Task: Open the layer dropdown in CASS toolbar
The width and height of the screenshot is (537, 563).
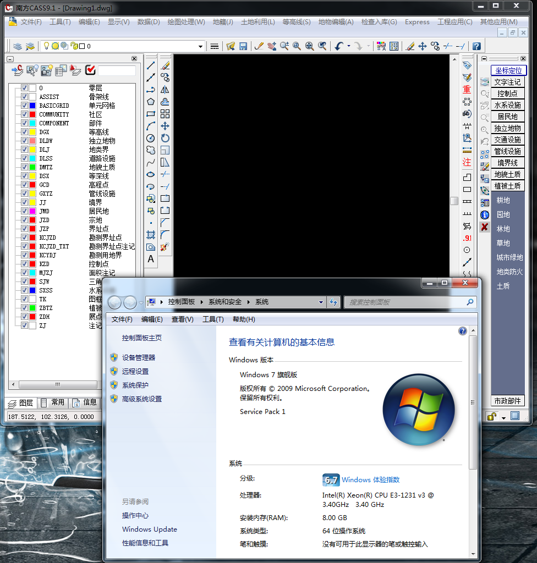Action: [x=200, y=46]
